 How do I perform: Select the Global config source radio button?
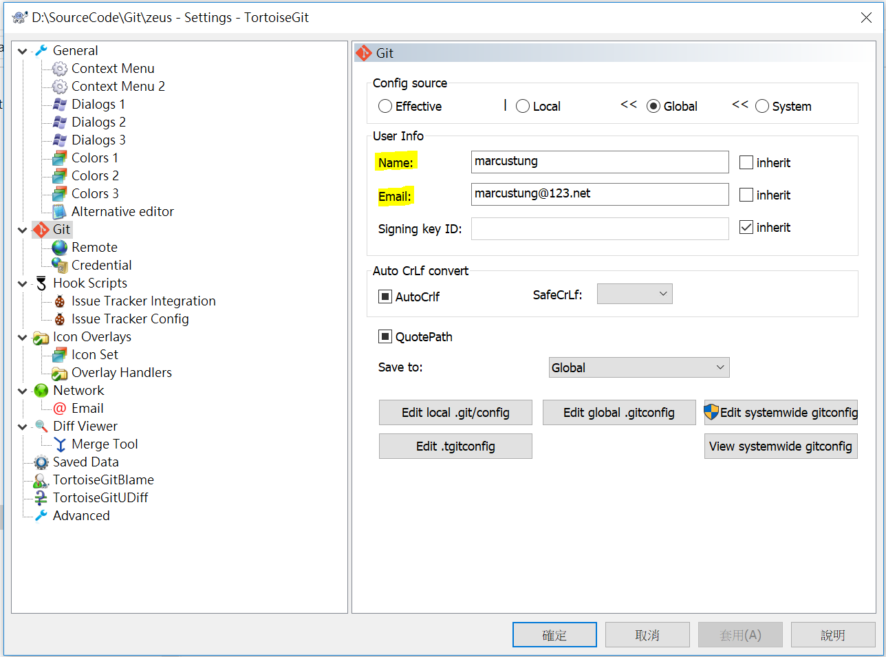[x=653, y=106]
